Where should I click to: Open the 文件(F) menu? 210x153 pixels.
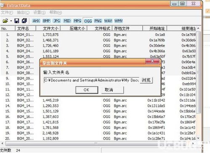pos(7,13)
